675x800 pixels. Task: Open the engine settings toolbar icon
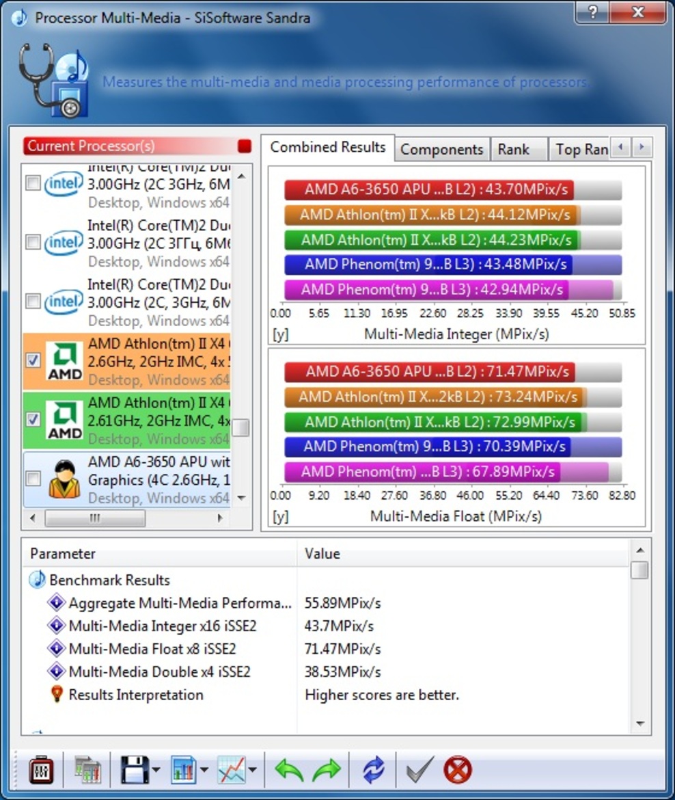[x=41, y=770]
